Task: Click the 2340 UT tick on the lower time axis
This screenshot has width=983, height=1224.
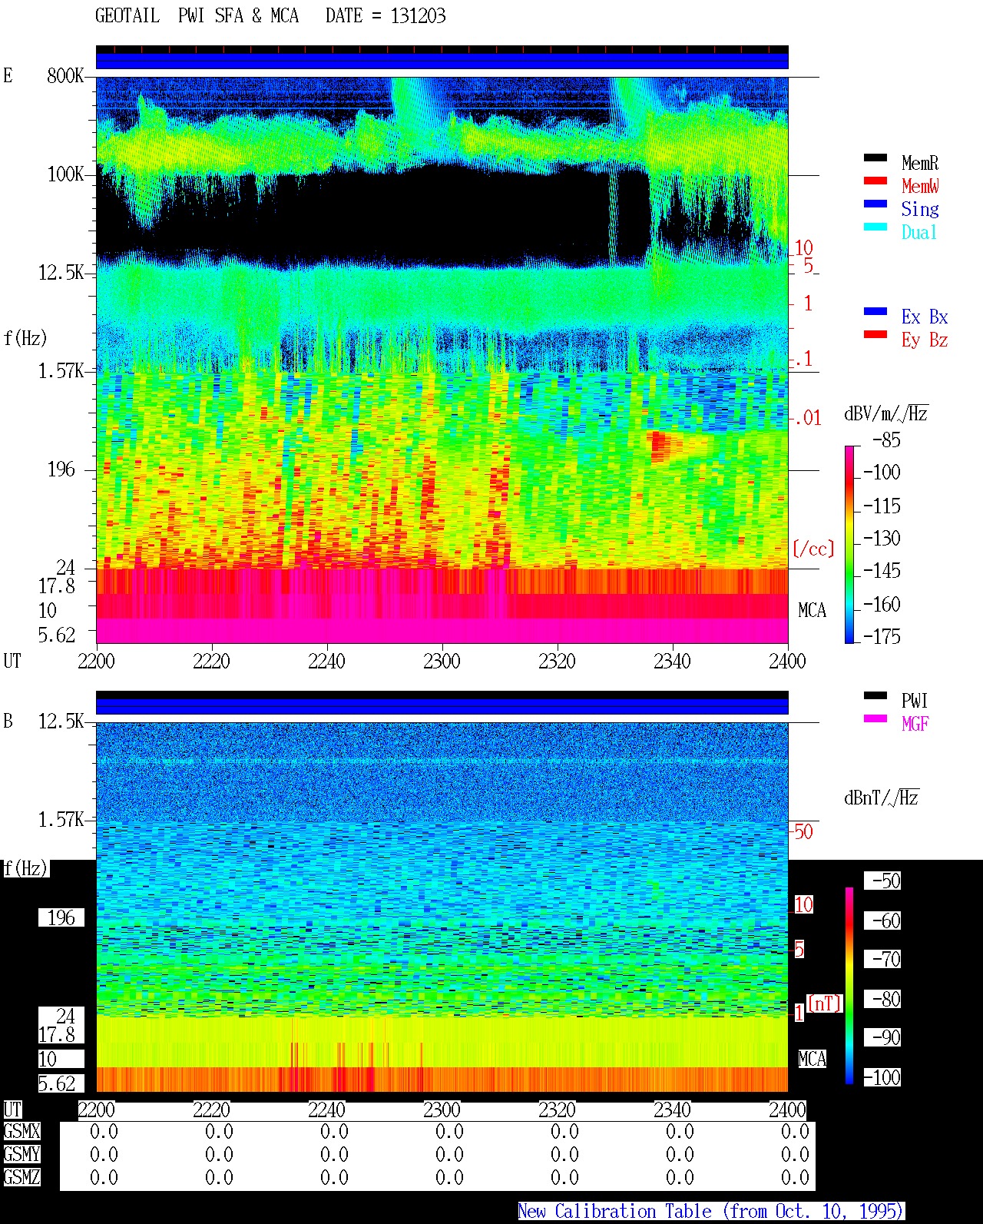Action: click(672, 1110)
